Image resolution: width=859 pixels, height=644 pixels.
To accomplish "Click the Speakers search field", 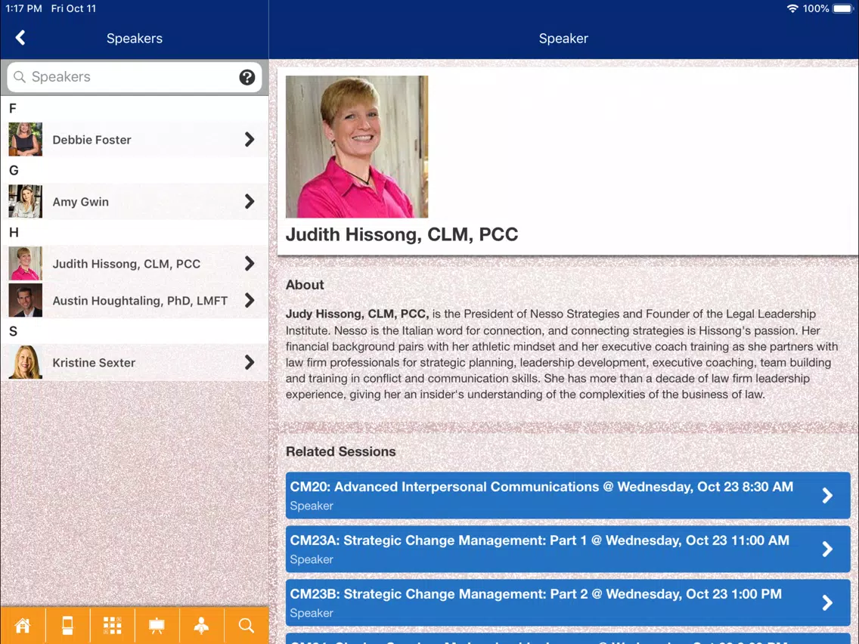I will point(135,77).
